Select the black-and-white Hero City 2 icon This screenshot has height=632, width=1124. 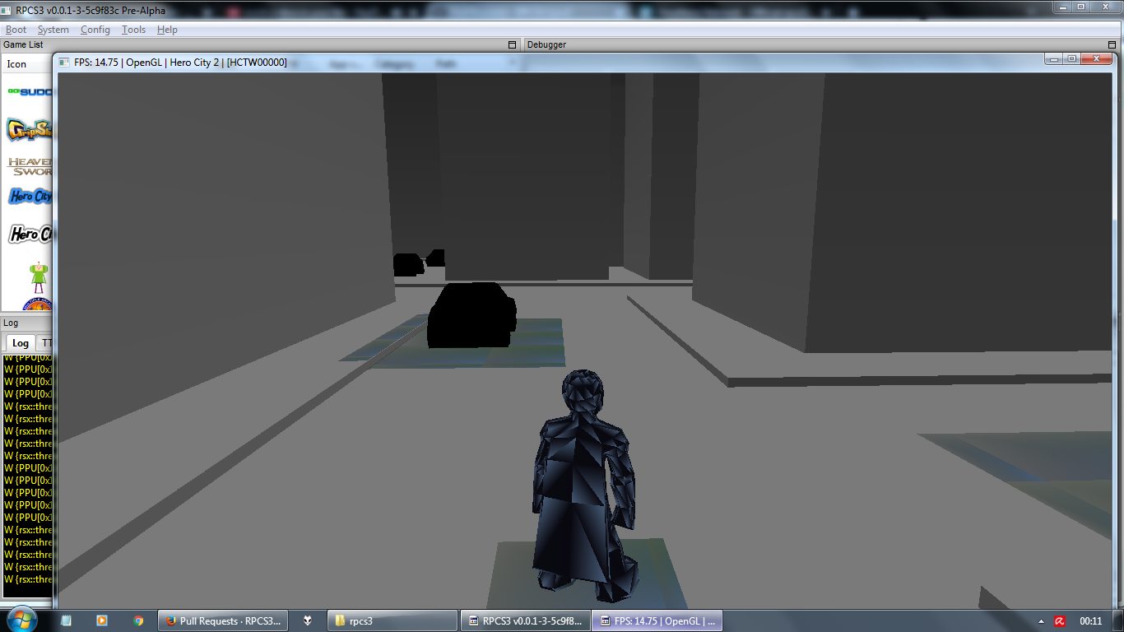[30, 235]
